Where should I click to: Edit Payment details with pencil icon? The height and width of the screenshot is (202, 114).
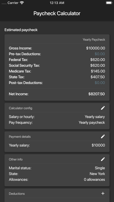(103, 136)
